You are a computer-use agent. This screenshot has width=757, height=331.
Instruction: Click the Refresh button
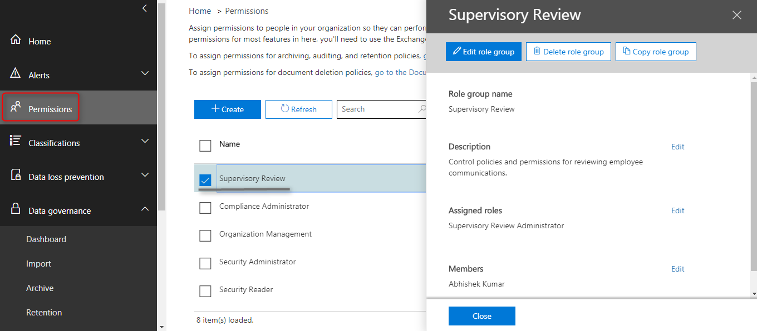(x=299, y=109)
